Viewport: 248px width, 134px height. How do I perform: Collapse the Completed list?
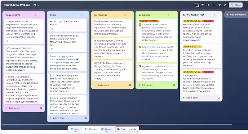169,15
